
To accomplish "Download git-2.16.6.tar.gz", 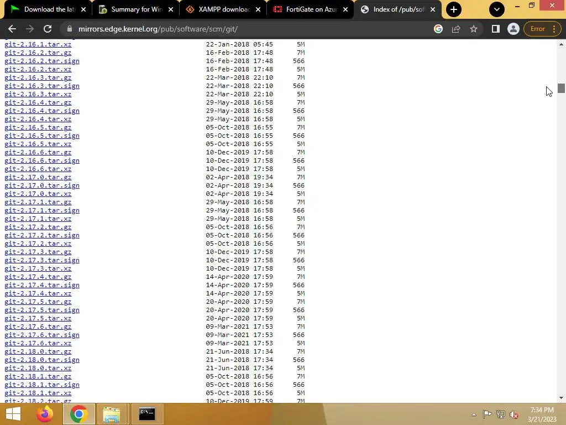I will (x=38, y=152).
